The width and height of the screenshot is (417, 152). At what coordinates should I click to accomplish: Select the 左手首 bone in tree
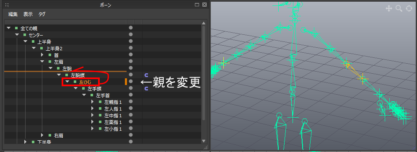click(x=103, y=95)
